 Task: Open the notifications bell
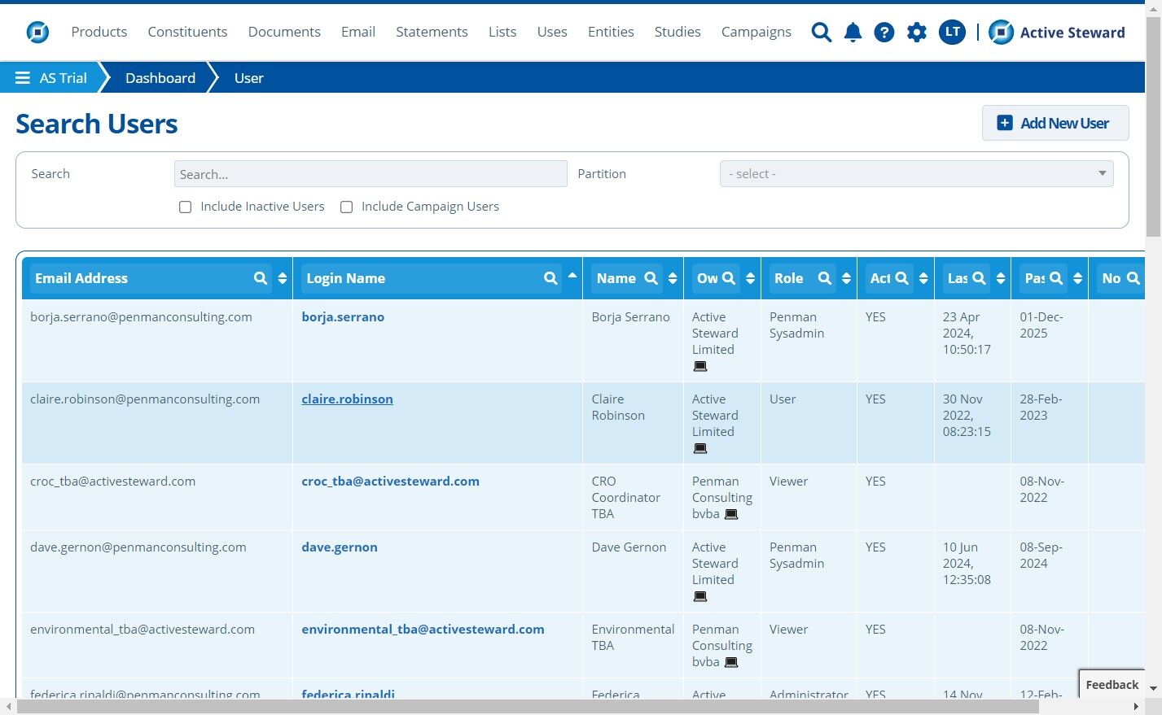coord(853,33)
